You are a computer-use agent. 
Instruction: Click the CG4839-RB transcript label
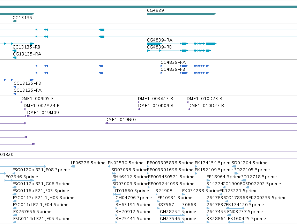pyautogui.click(x=159, y=47)
